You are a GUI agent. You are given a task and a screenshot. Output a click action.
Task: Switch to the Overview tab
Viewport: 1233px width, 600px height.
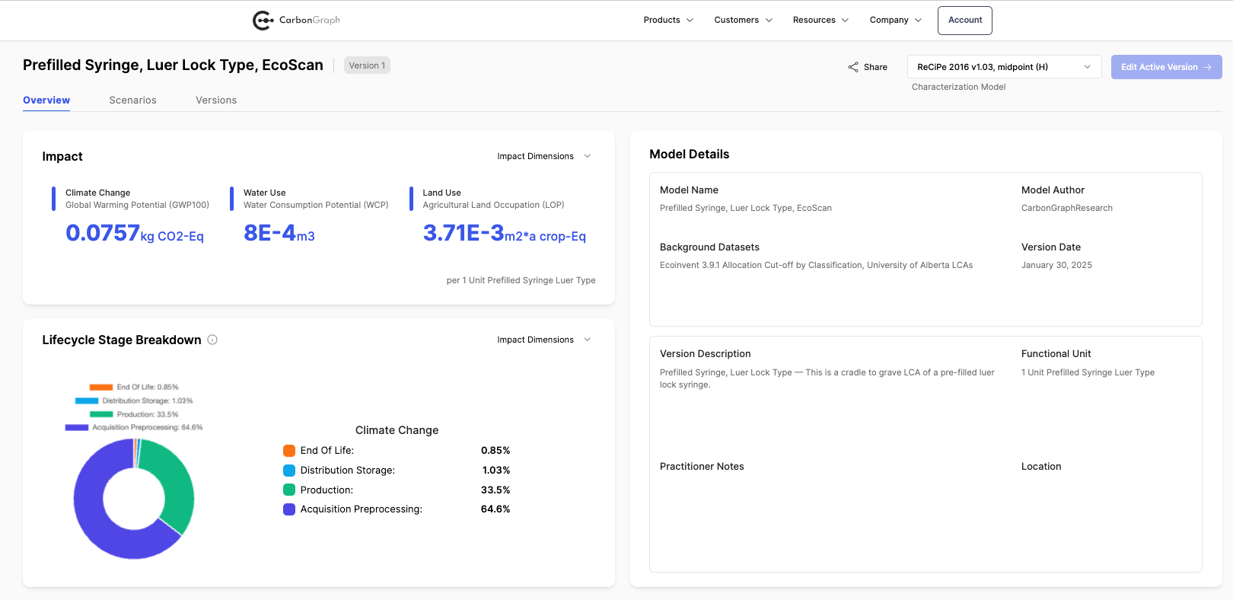click(x=46, y=100)
